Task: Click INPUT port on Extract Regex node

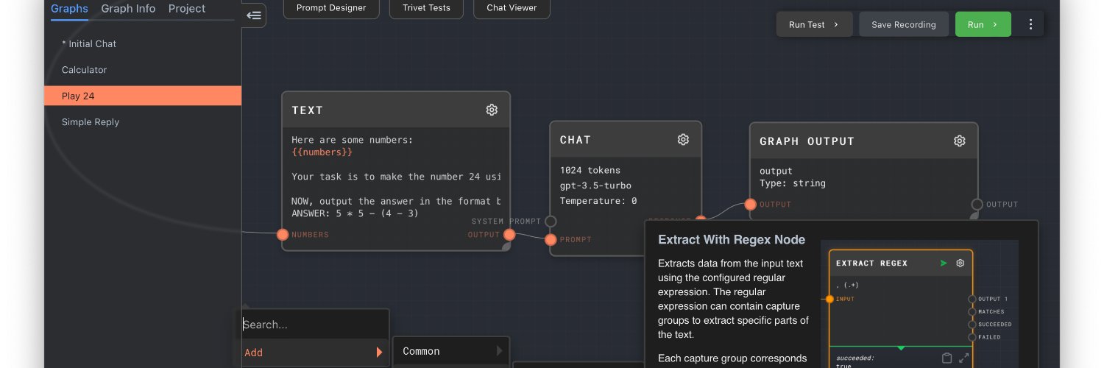Action: click(829, 299)
